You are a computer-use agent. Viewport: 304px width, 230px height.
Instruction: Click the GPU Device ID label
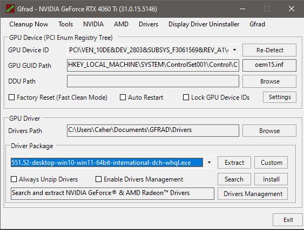point(29,50)
